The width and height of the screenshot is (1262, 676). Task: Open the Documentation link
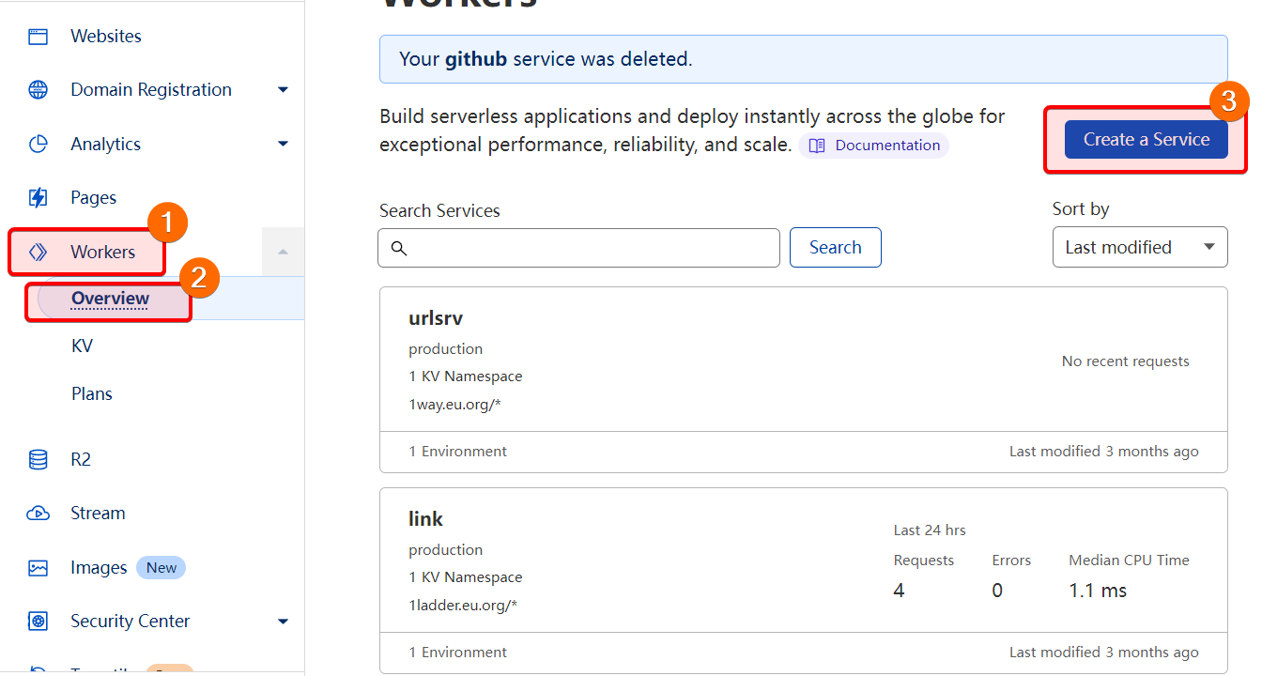(x=874, y=146)
